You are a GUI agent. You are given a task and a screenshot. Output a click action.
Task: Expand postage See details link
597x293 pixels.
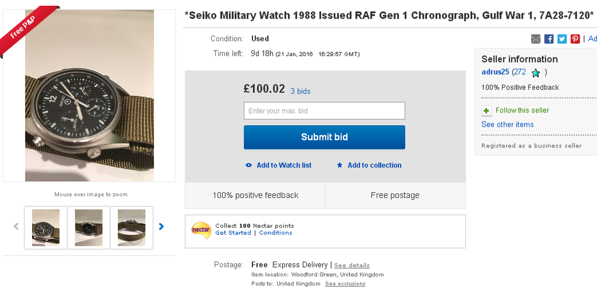(x=352, y=266)
